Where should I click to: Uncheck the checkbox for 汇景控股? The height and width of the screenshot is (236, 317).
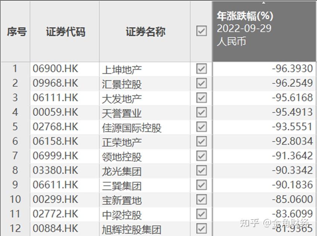(201, 83)
